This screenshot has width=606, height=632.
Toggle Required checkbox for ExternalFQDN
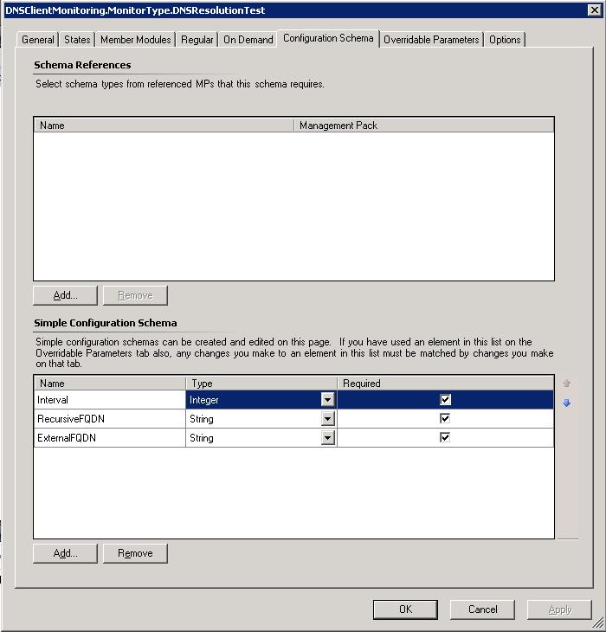445,438
